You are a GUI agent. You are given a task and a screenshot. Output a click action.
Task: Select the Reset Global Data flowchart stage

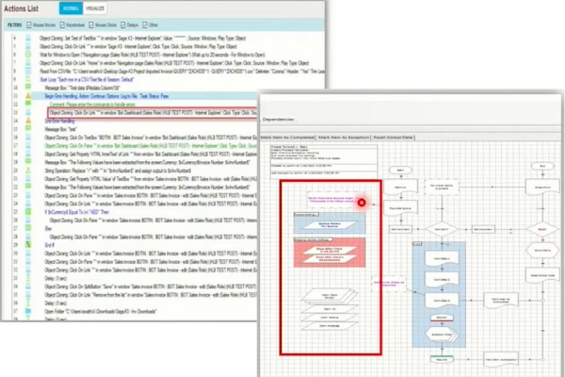pyautogui.click(x=542, y=275)
